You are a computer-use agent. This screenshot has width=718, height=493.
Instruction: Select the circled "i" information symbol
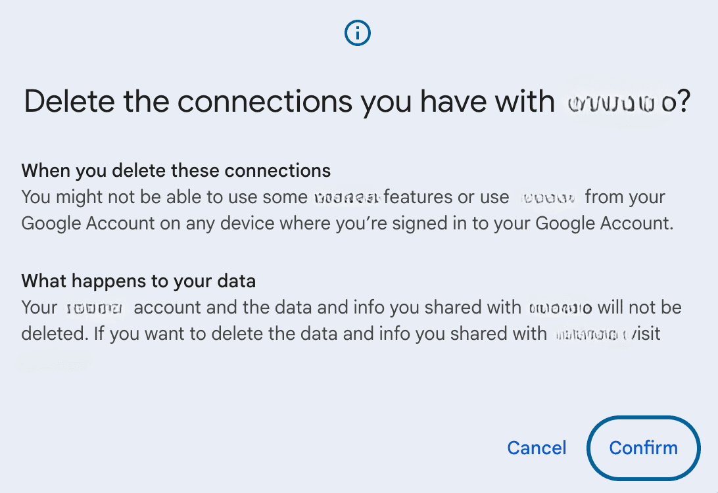coord(357,33)
